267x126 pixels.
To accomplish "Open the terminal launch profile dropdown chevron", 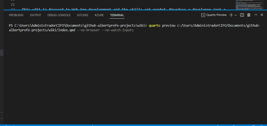I will pyautogui.click(x=236, y=15).
